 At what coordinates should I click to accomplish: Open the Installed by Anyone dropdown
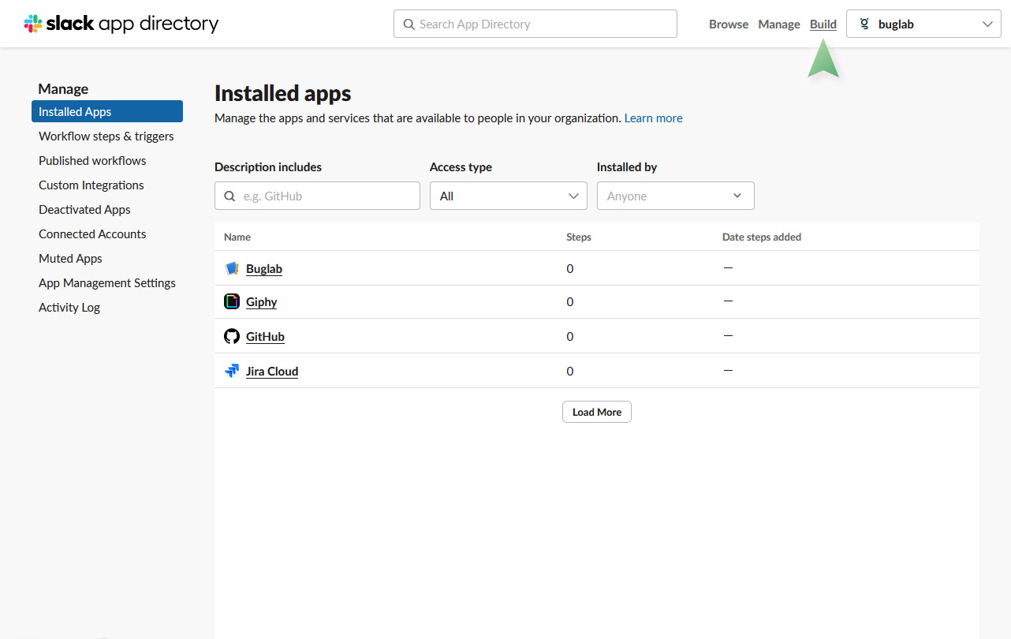coord(676,196)
